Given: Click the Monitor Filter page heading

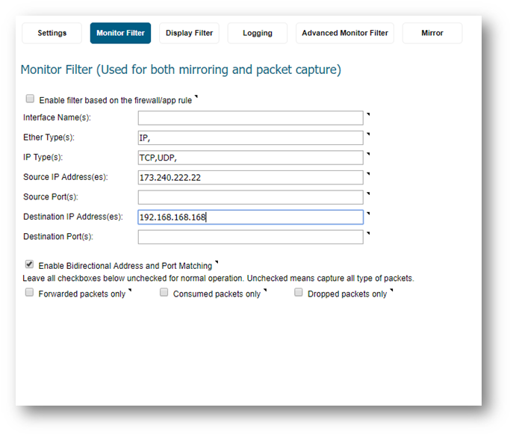Looking at the screenshot, I should (181, 69).
